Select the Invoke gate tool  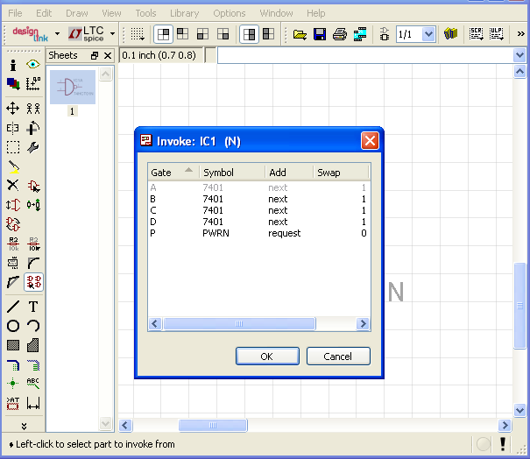[x=33, y=282]
